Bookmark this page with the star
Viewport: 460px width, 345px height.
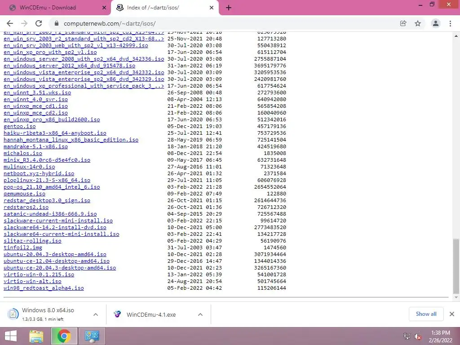[x=418, y=23]
